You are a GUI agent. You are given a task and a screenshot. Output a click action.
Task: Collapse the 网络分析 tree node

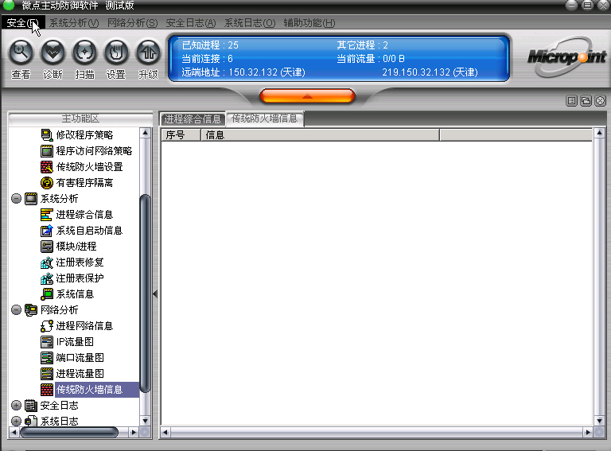(x=16, y=310)
